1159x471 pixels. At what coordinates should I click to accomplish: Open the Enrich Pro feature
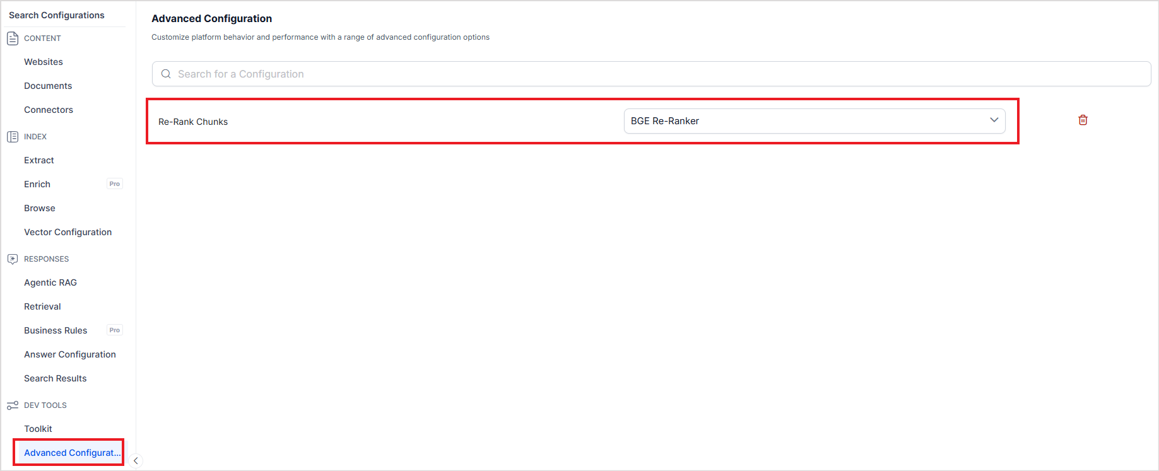point(37,184)
